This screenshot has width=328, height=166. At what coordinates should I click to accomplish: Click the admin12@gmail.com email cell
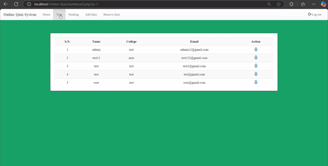tap(194, 50)
